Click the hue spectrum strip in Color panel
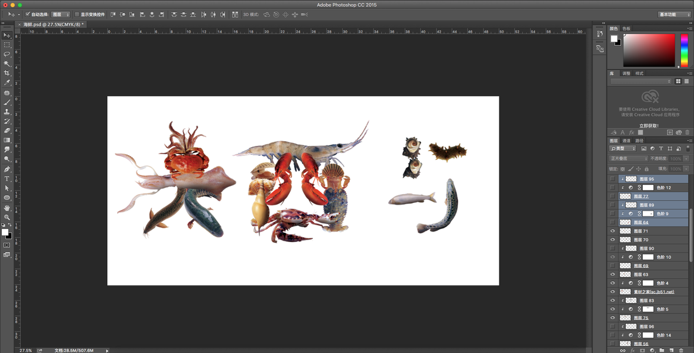Image resolution: width=694 pixels, height=353 pixels. [x=684, y=50]
